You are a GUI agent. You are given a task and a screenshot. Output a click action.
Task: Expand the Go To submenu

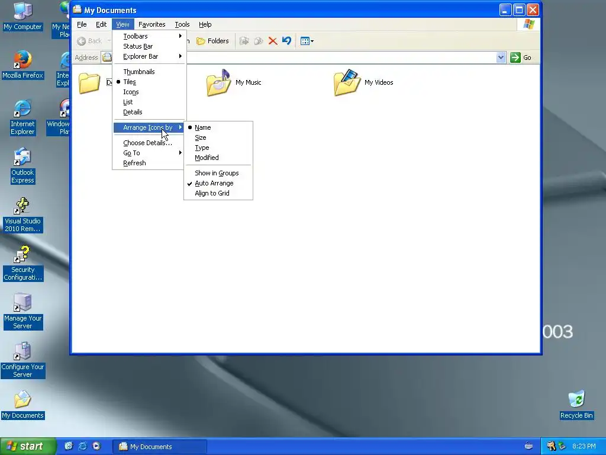tap(149, 153)
